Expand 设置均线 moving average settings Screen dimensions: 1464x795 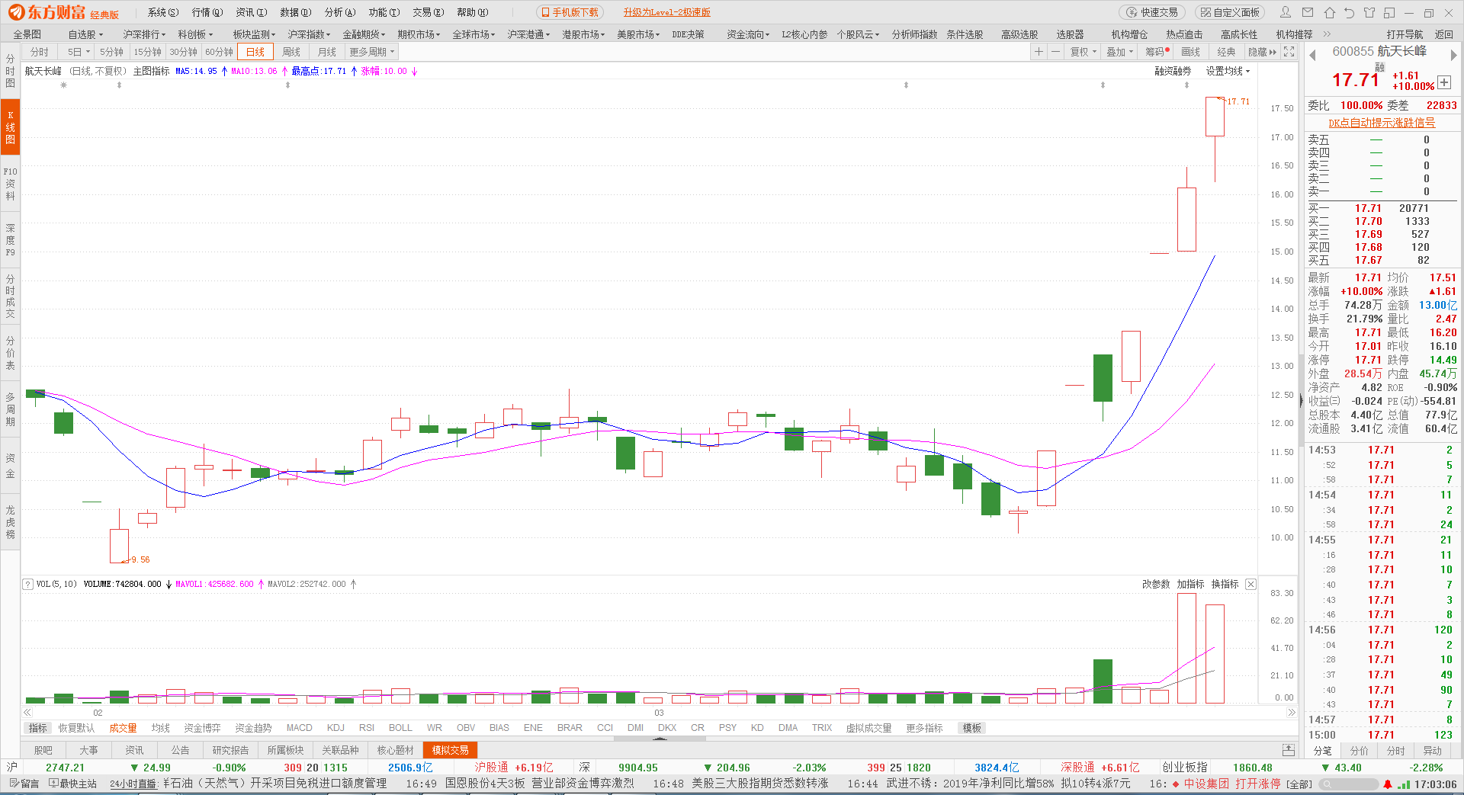pyautogui.click(x=1228, y=71)
